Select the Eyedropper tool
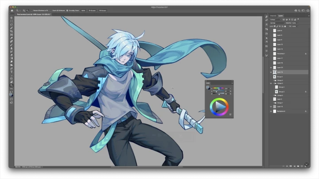 point(12,38)
